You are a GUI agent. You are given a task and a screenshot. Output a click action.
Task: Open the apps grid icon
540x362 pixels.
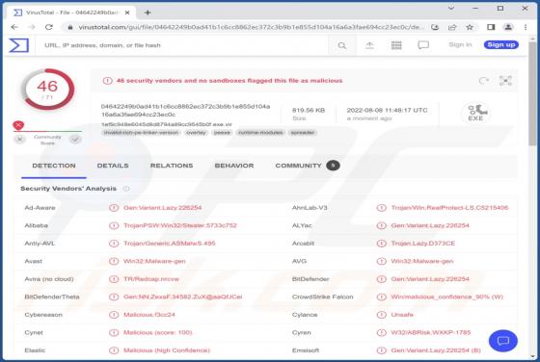coord(396,45)
